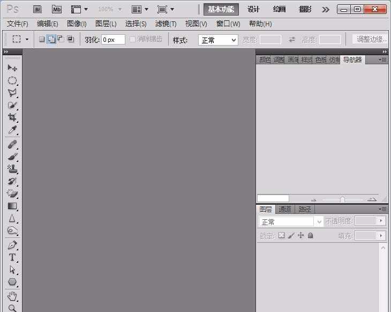391x312 pixels.
Task: Switch to the 通道 channels tab
Action: [x=285, y=209]
